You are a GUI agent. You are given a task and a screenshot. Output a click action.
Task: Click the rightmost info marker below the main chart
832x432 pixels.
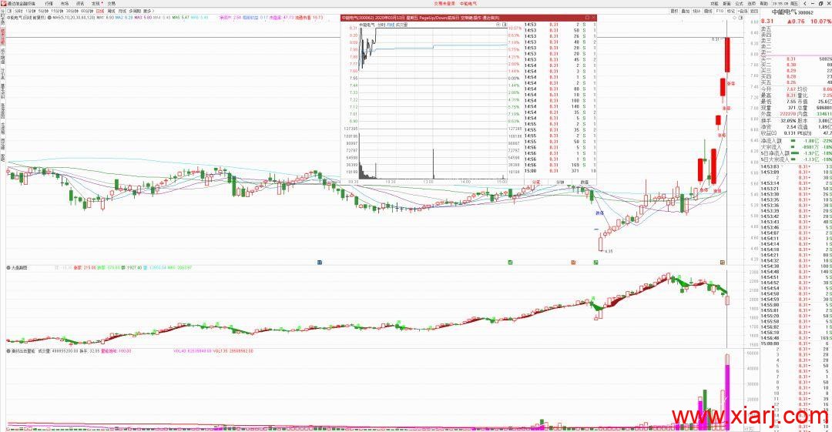[x=722, y=262]
